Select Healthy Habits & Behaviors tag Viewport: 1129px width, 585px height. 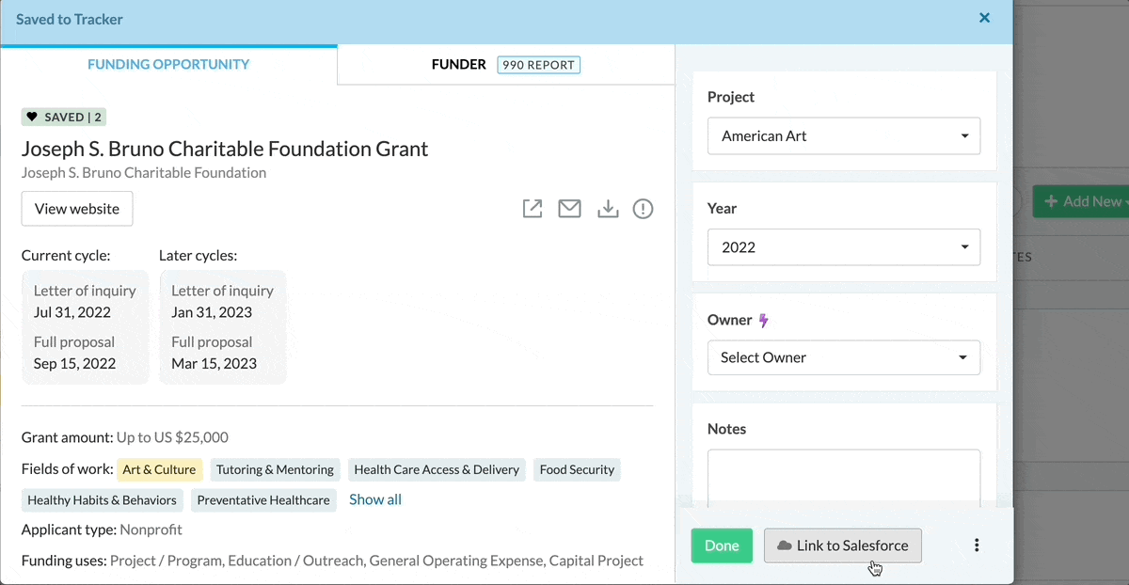(102, 500)
